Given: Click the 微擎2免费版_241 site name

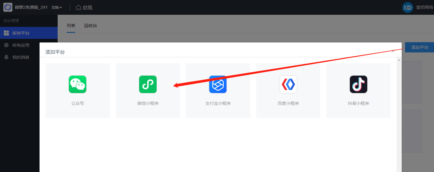Looking at the screenshot, I should tap(31, 8).
